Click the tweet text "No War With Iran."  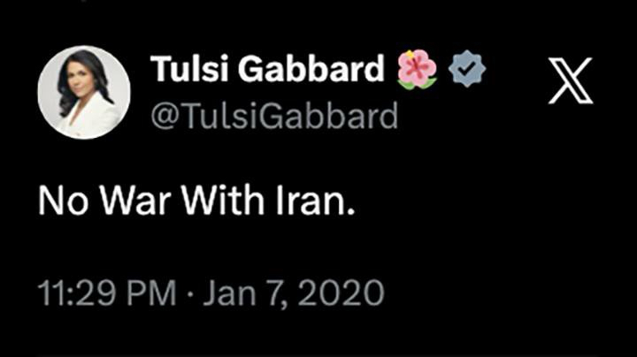click(196, 201)
